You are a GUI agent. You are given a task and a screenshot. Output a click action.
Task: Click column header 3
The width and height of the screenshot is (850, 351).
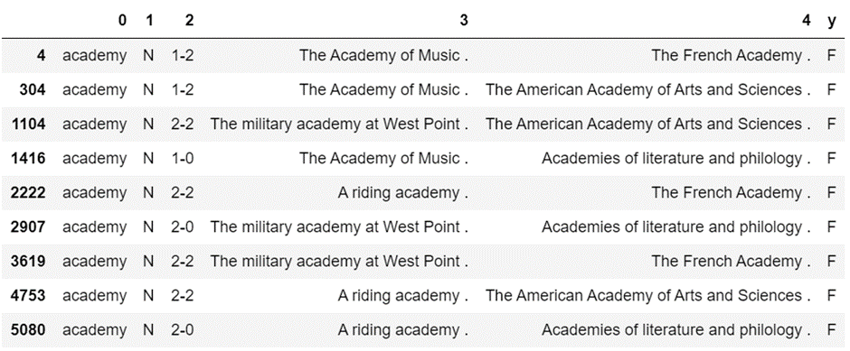(464, 21)
